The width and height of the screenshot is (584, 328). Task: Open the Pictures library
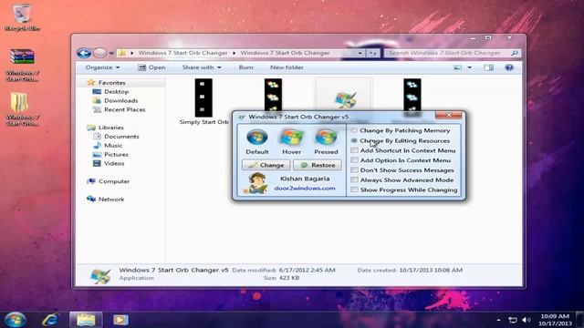(x=116, y=154)
